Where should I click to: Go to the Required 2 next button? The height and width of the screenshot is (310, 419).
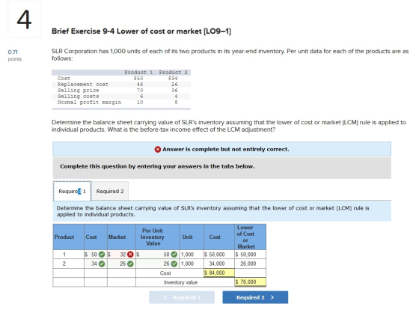(255, 297)
